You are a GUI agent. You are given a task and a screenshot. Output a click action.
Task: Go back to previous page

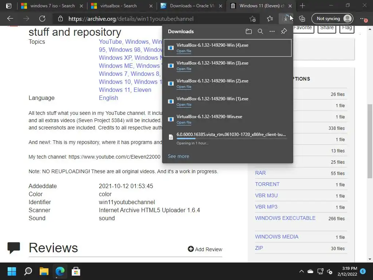click(10, 19)
